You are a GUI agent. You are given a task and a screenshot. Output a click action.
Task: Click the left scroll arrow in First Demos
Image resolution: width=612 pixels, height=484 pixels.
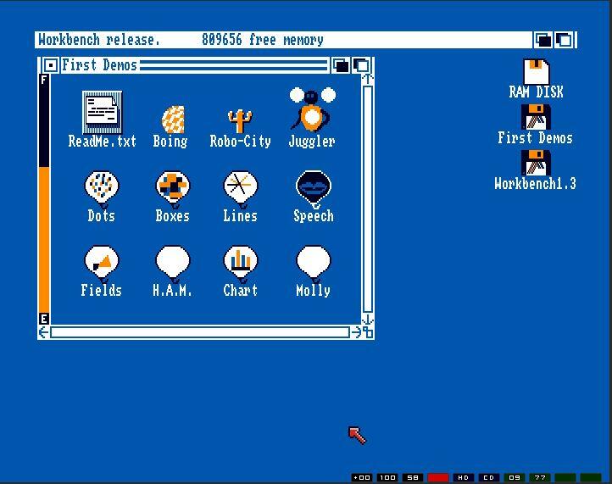(44, 332)
